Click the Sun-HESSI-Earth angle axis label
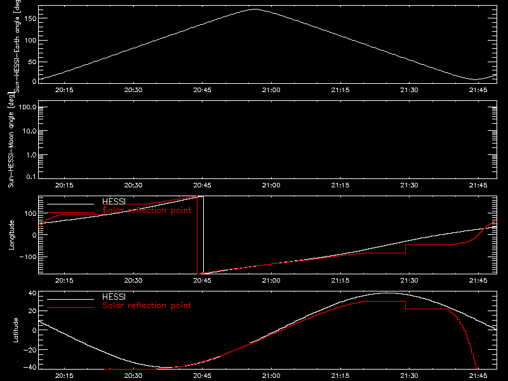Viewport: 508px width, 381px height. (x=18, y=46)
